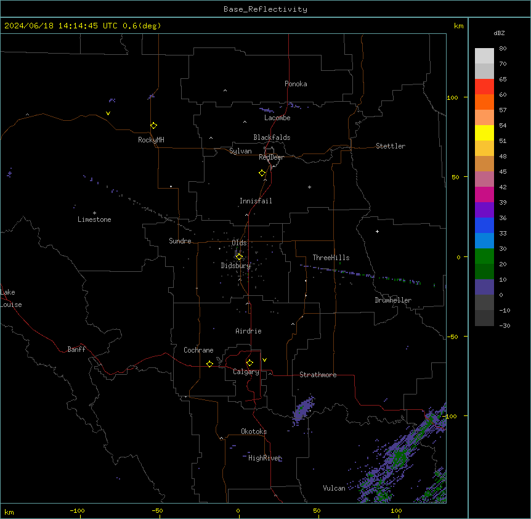This screenshot has height=519, width=531.
Task: Click the -50 tick on the right axis
Action: tap(453, 337)
